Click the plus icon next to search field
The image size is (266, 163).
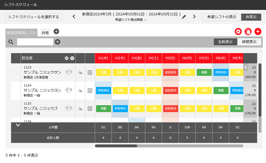click(x=57, y=42)
